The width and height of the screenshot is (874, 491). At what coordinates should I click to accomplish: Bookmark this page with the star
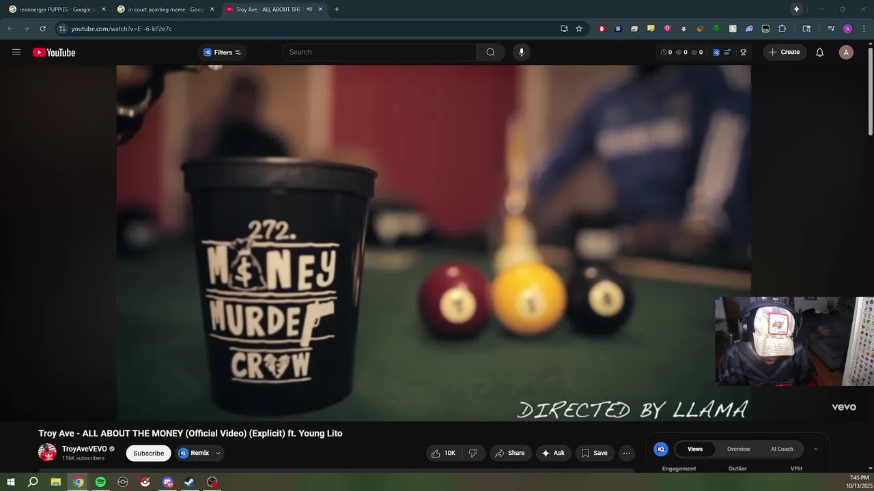(579, 29)
